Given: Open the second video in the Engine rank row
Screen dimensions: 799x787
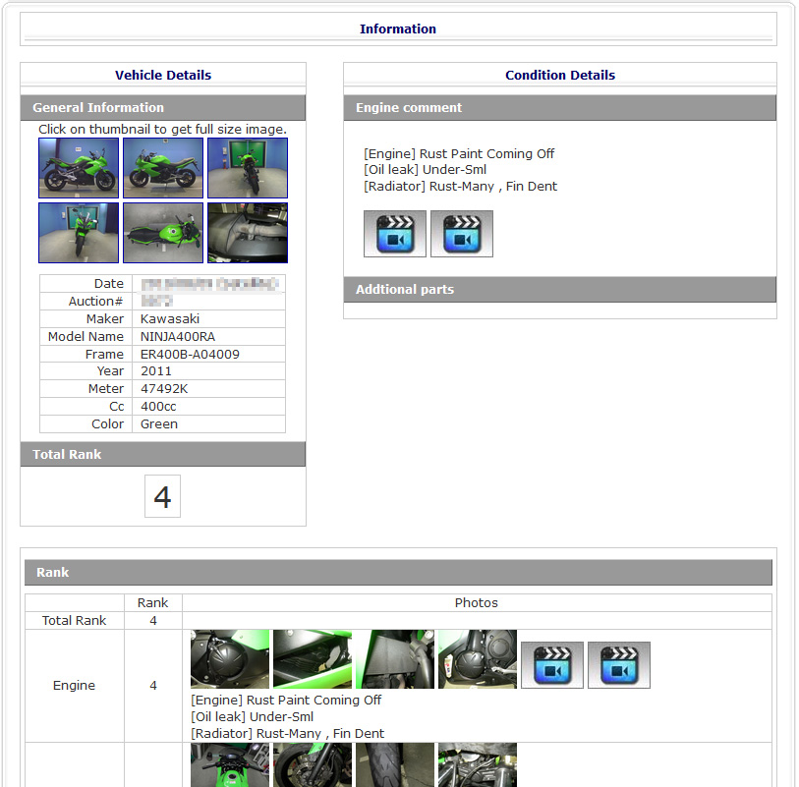Looking at the screenshot, I should [618, 665].
